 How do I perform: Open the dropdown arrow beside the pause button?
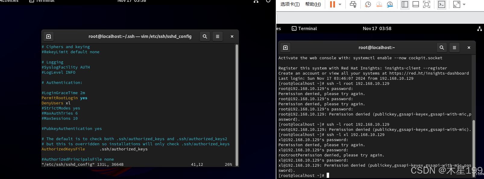point(340,5)
